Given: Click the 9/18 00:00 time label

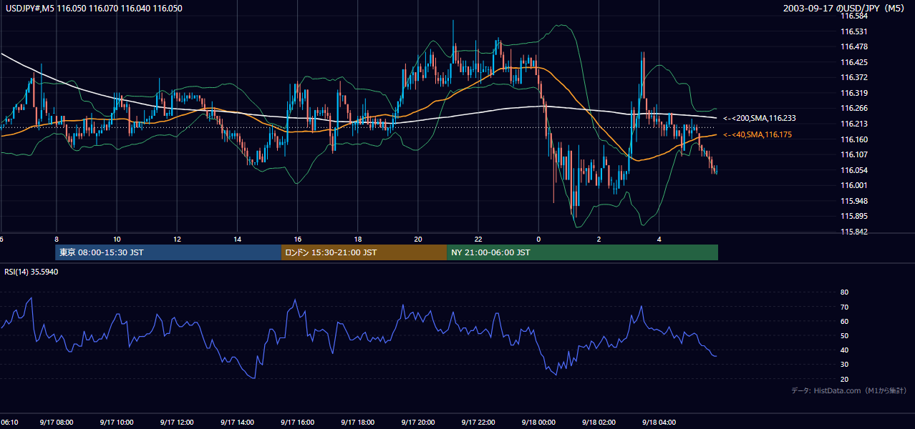Looking at the screenshot, I should click(538, 423).
